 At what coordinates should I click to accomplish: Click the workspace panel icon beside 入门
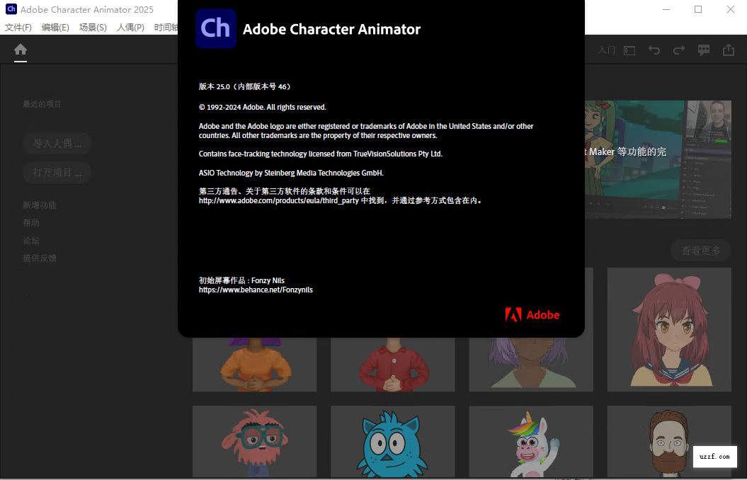pyautogui.click(x=629, y=50)
